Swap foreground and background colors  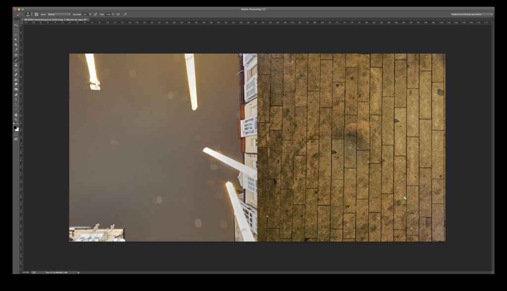[17, 124]
